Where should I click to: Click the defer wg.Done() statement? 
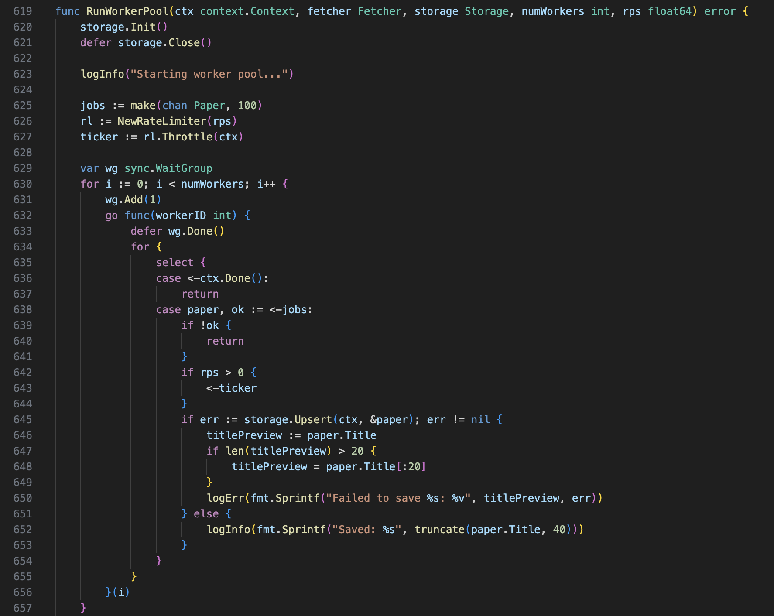177,231
